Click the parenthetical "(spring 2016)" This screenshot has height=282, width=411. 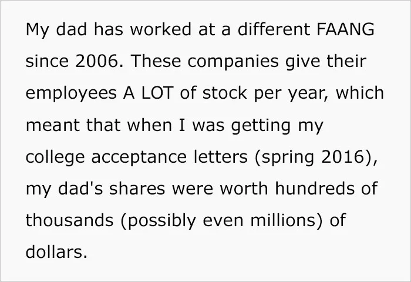pos(315,157)
